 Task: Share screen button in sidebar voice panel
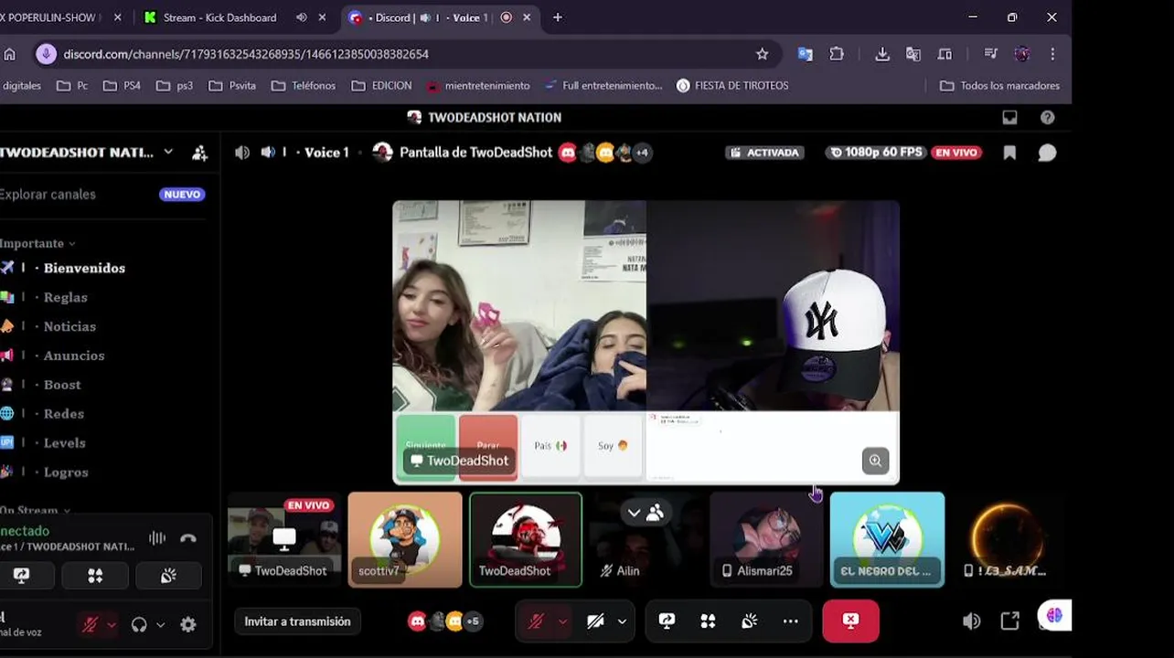click(x=21, y=576)
